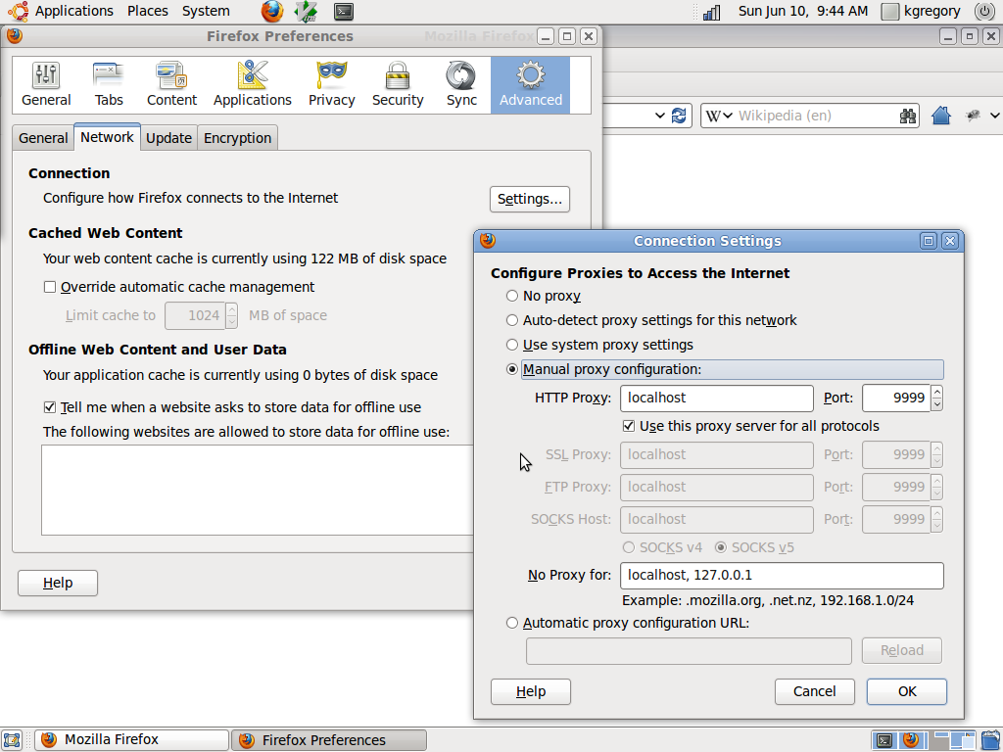
Task: Select the Privacy mask icon
Action: 331,83
